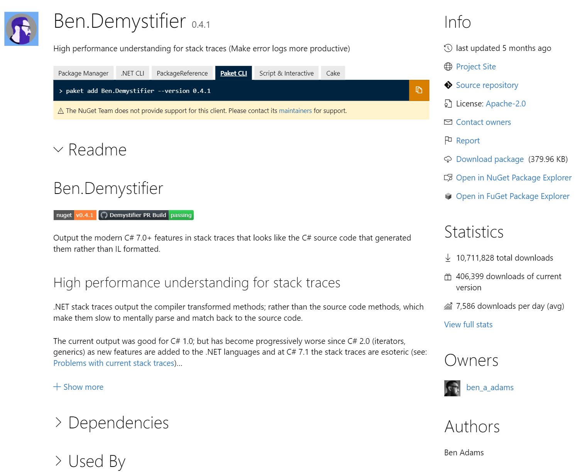Click the globe icon beside Project Site
The image size is (580, 475).
[x=448, y=67]
